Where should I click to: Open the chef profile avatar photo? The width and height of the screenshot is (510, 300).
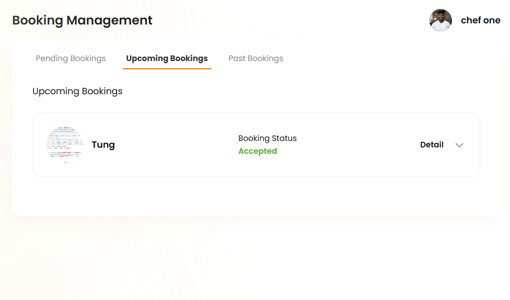(440, 20)
